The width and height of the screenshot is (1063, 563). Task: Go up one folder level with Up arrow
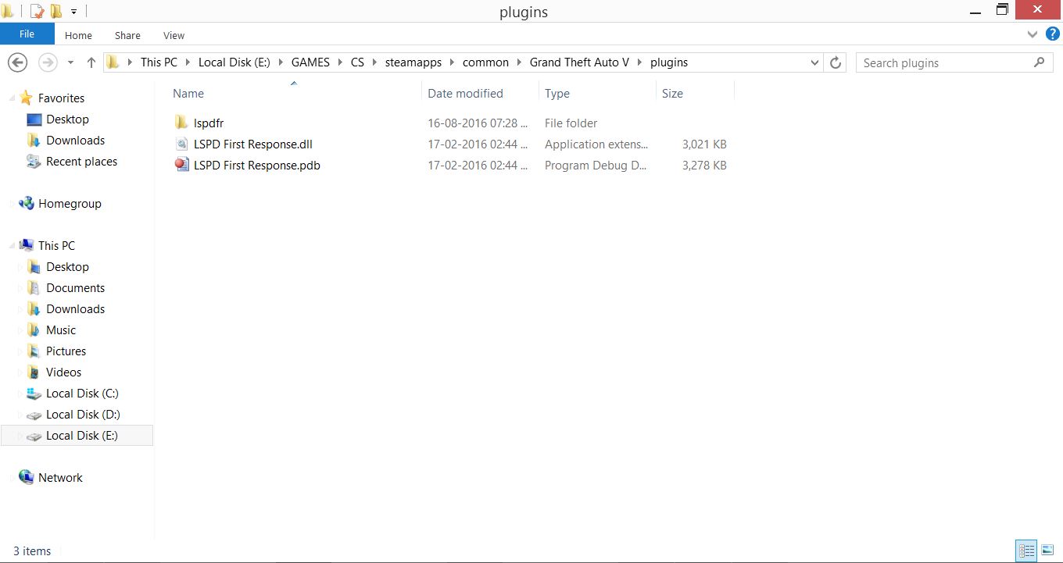point(91,62)
